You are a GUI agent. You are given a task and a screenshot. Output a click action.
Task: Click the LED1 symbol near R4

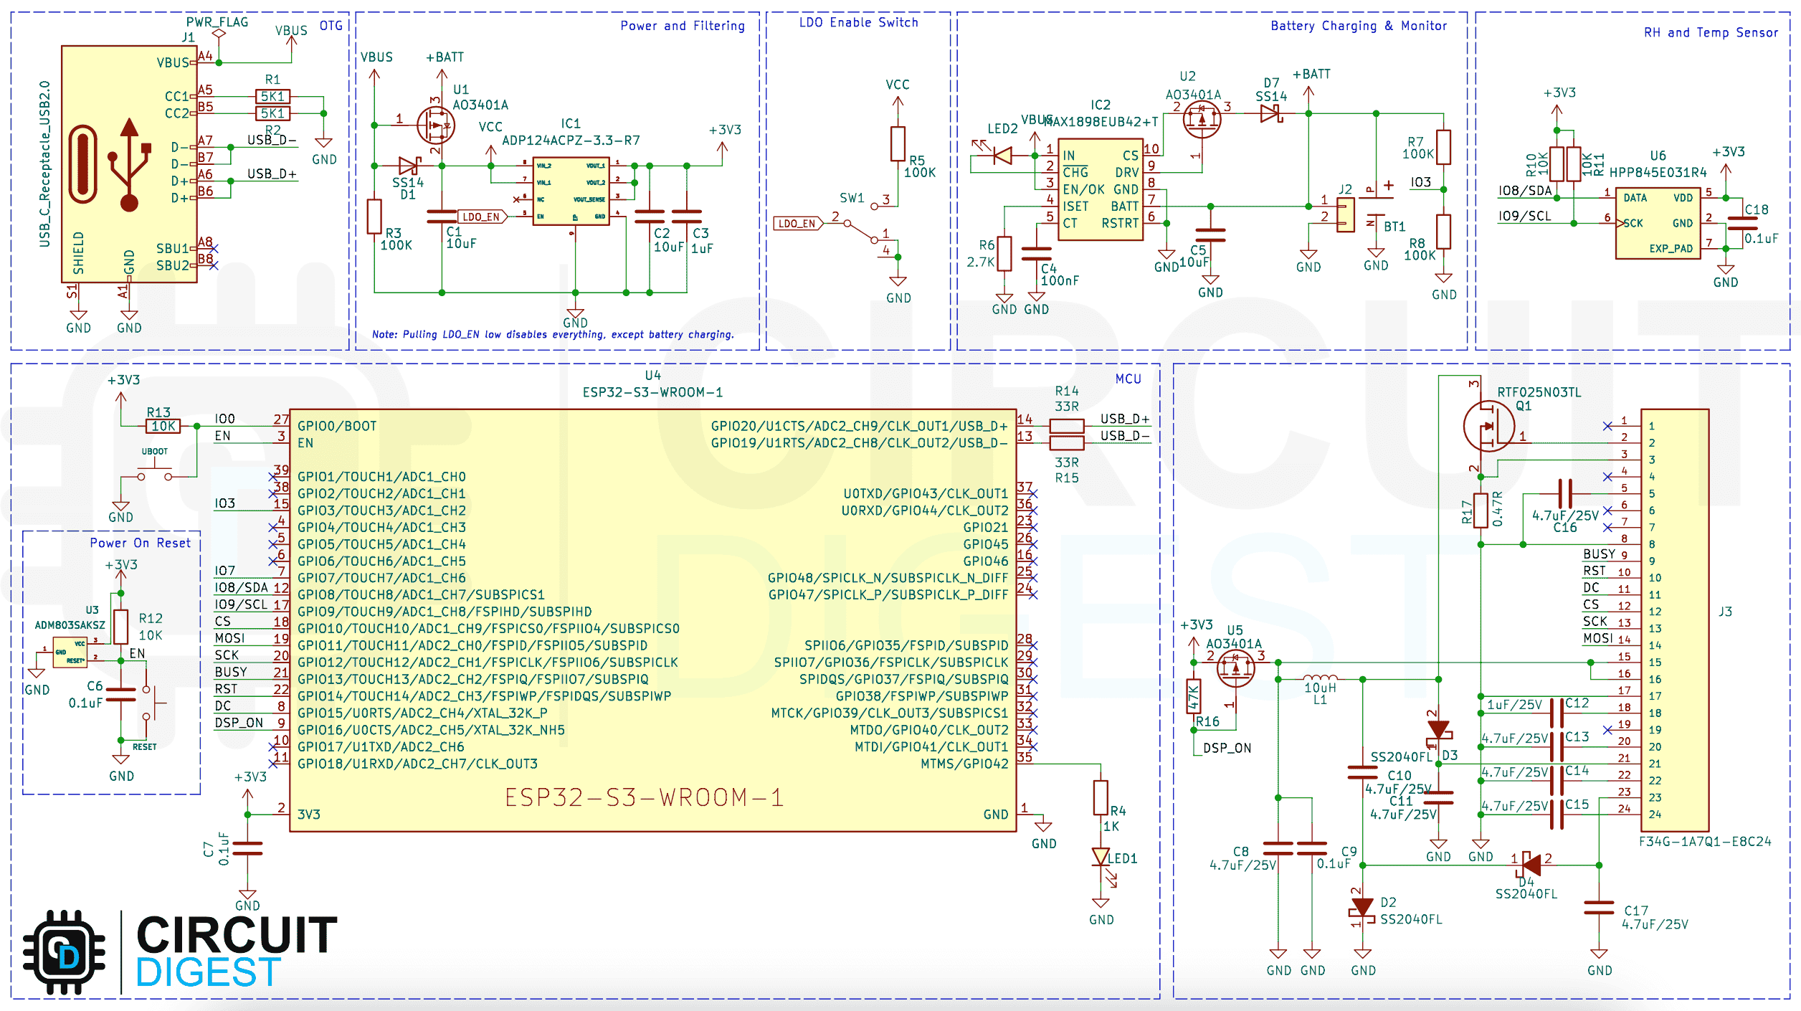click(1100, 858)
